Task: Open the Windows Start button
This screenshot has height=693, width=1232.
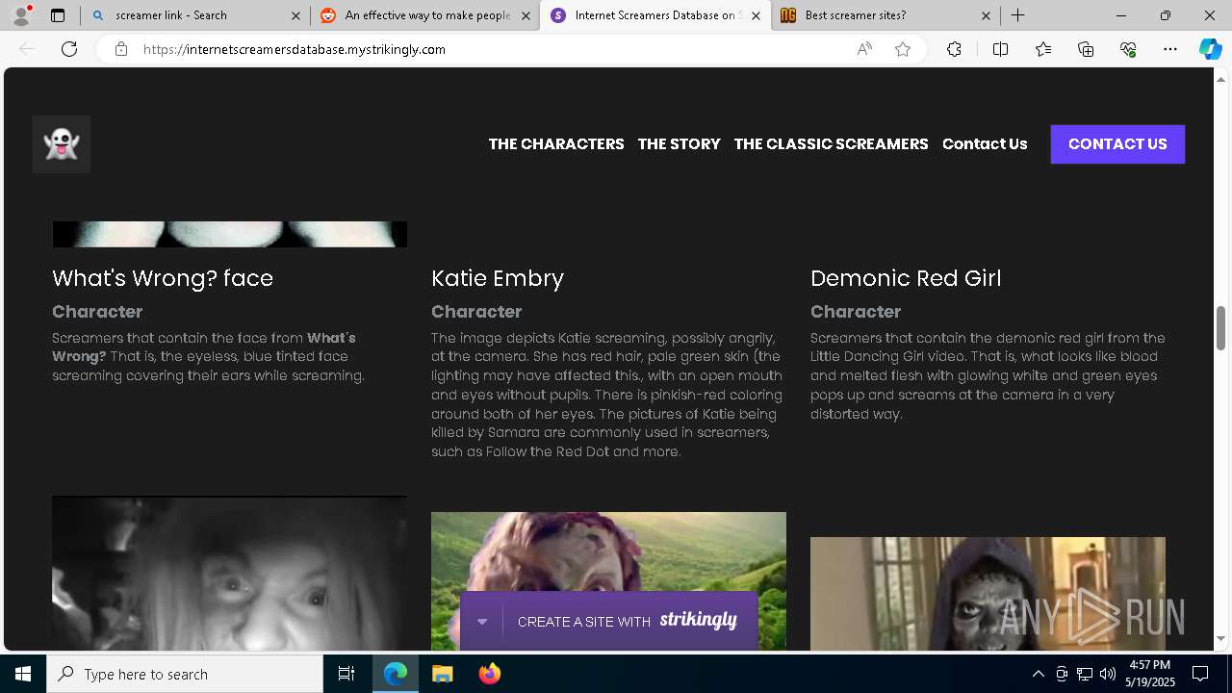Action: point(23,674)
